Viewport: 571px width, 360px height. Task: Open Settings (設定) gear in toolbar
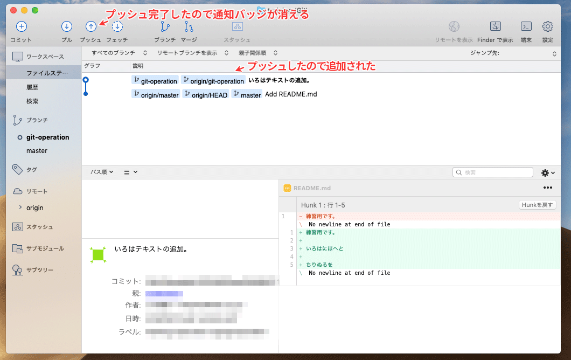click(548, 26)
